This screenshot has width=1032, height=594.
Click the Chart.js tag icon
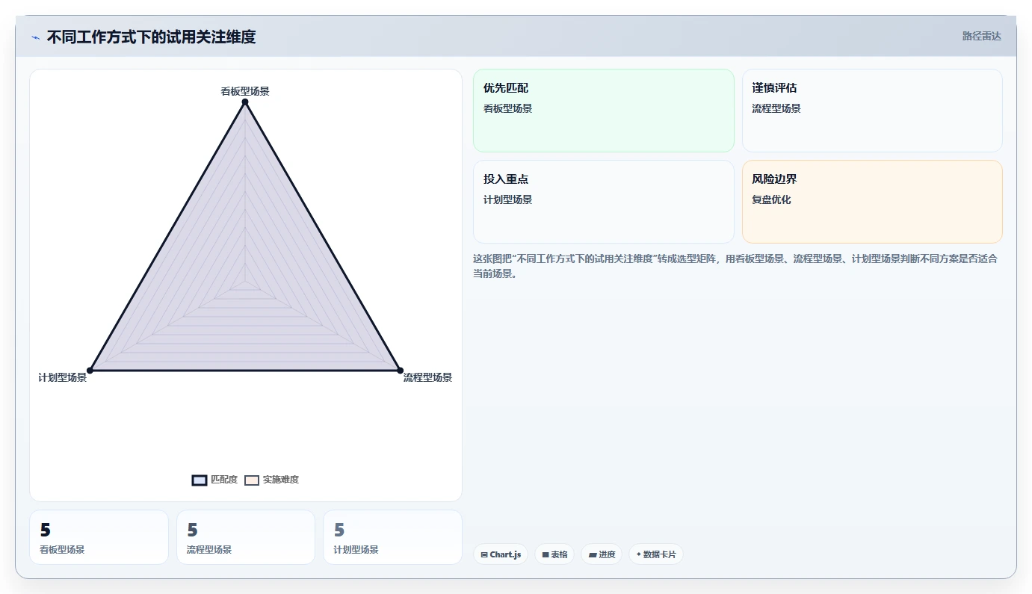coord(484,554)
